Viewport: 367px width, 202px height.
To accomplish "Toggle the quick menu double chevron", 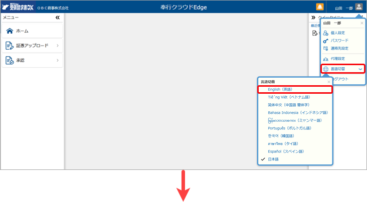I will tap(313, 18).
